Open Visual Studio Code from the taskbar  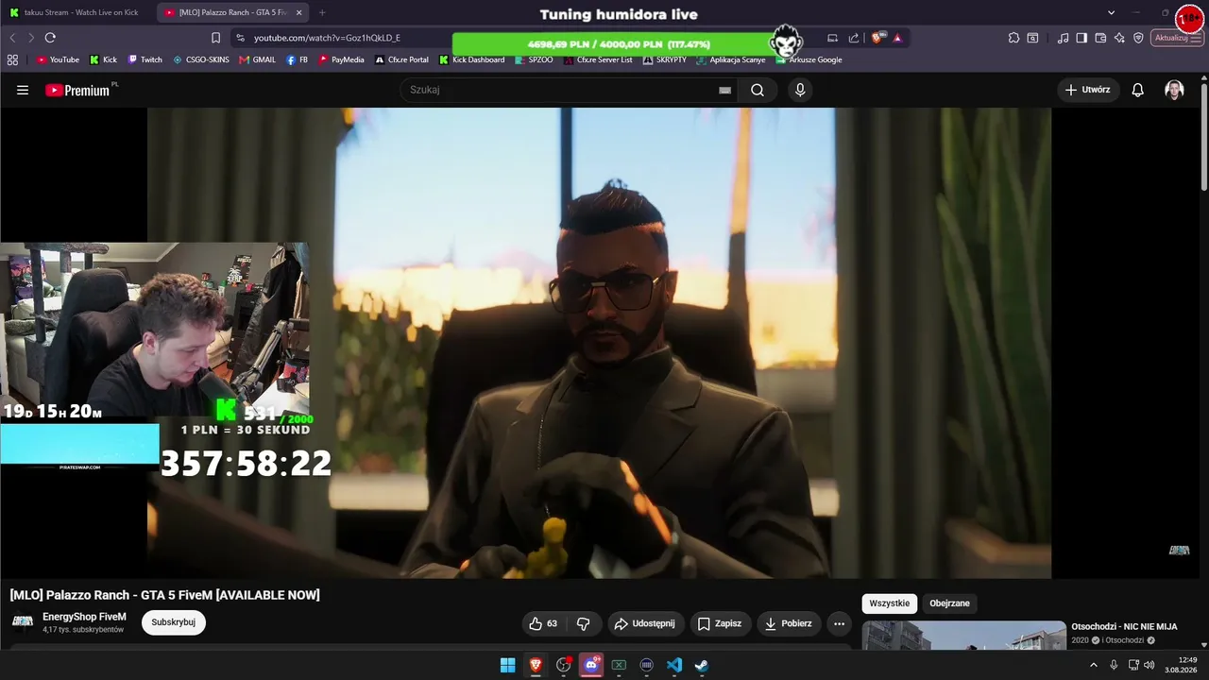(674, 665)
